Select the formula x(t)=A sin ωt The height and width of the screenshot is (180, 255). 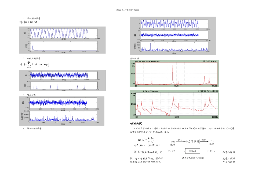click(x=28, y=22)
